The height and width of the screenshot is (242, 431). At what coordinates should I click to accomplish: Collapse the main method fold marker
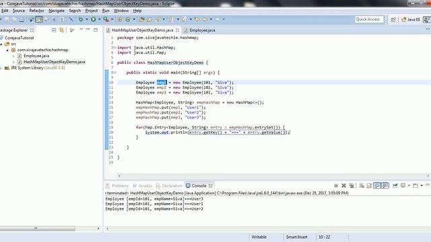coord(114,73)
